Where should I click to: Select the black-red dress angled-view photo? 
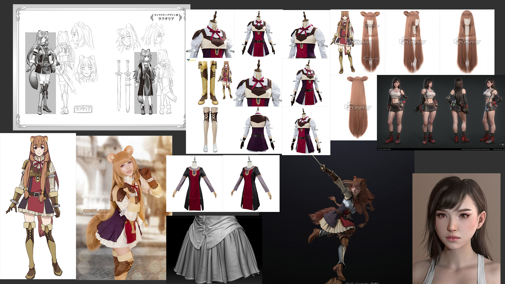(251, 183)
